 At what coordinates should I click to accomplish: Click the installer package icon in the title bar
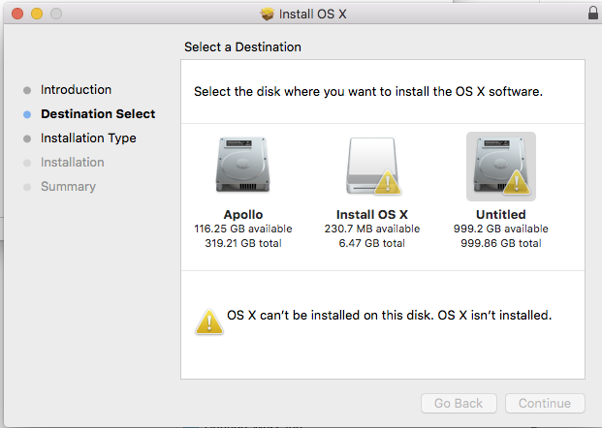pos(269,15)
